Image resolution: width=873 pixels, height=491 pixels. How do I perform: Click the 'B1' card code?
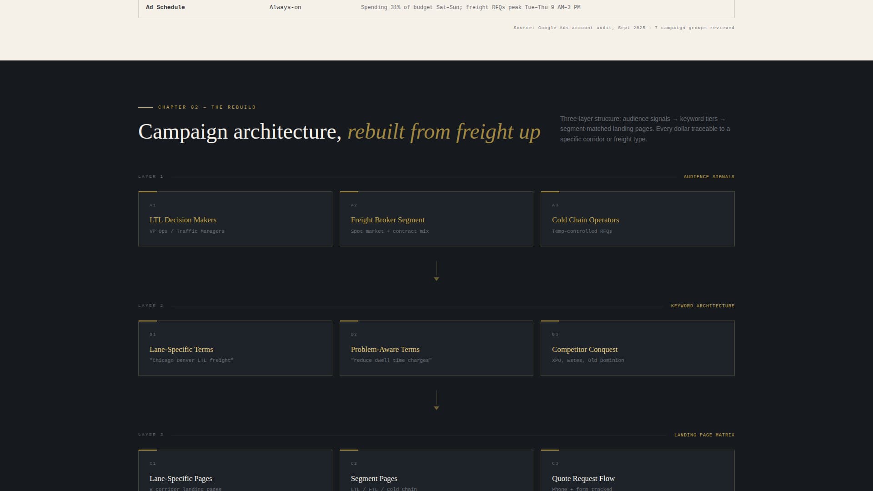pos(153,335)
